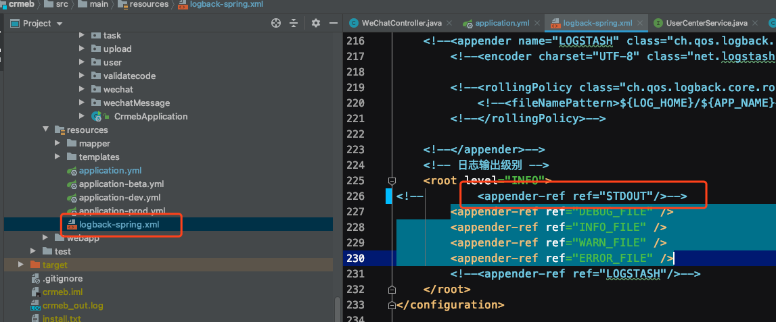Collapse the resources folder

(45, 130)
